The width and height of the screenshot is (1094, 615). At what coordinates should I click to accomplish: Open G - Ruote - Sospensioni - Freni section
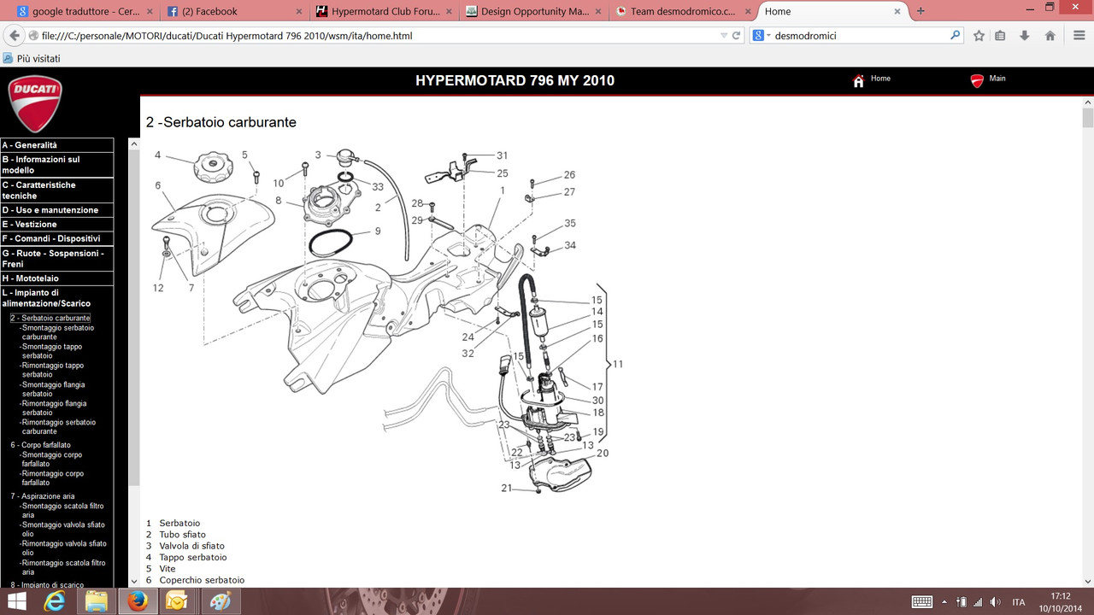tap(56, 259)
